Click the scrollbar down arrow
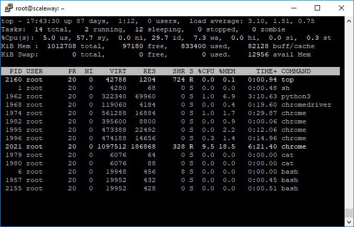This screenshot has width=354, height=227. click(349, 222)
